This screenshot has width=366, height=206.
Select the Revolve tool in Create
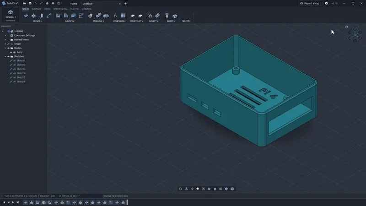point(41,16)
